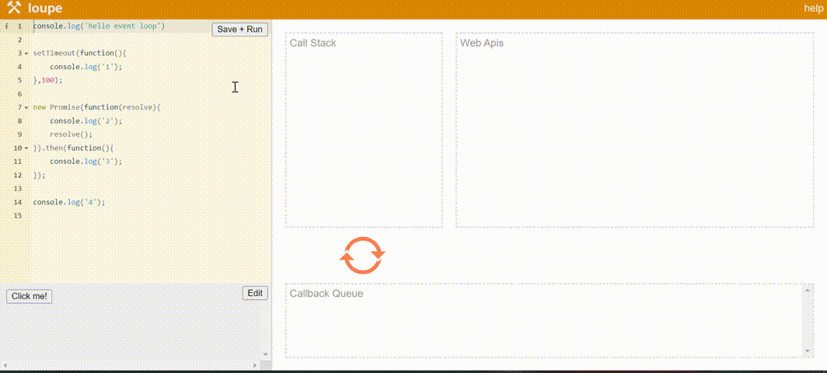This screenshot has width=827, height=373.
Task: Click the 'Click me!' button
Action: 29,297
